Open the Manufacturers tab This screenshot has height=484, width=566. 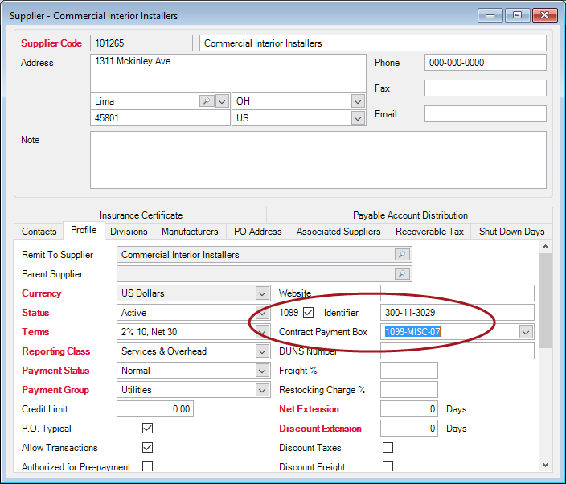click(190, 232)
